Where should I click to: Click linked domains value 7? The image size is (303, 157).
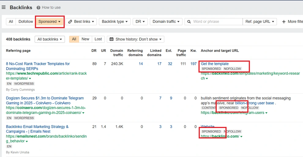pyautogui.click(x=160, y=98)
